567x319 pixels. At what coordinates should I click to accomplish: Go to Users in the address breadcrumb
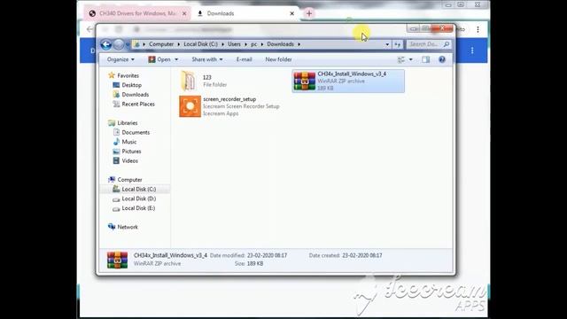coord(234,44)
